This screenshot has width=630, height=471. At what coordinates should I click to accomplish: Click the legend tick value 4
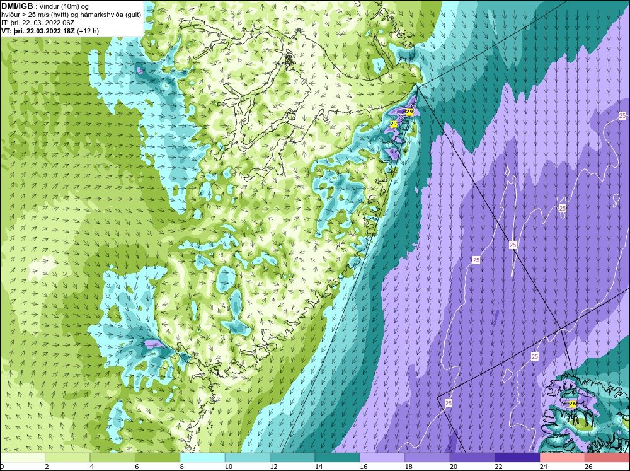click(91, 467)
